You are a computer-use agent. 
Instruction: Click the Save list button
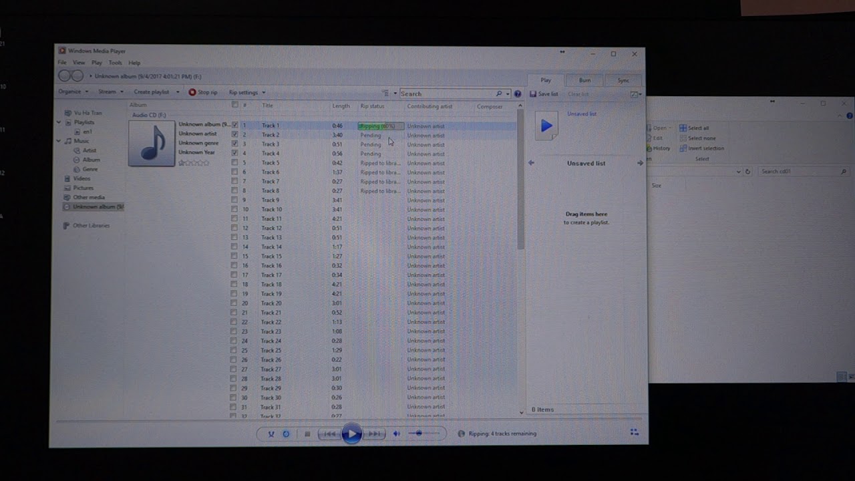click(x=544, y=94)
